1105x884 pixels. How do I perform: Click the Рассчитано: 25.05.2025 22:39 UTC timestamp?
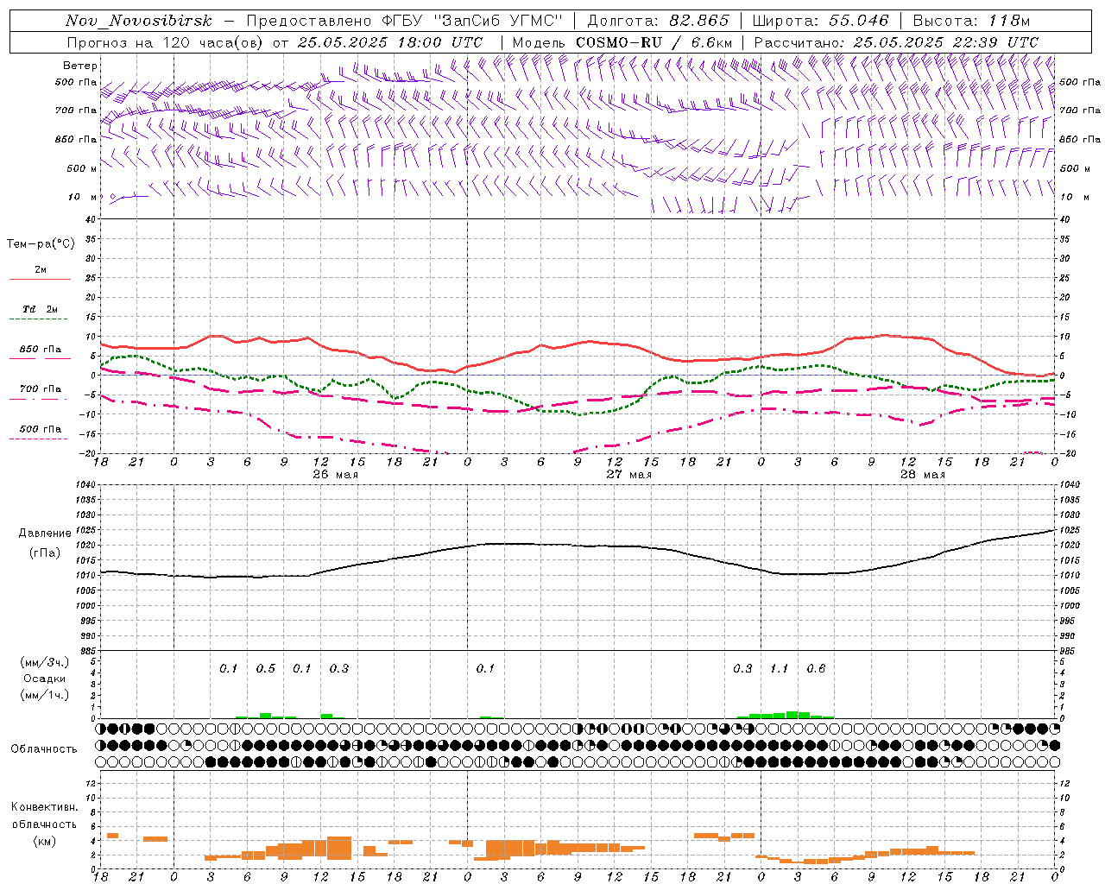coord(896,42)
